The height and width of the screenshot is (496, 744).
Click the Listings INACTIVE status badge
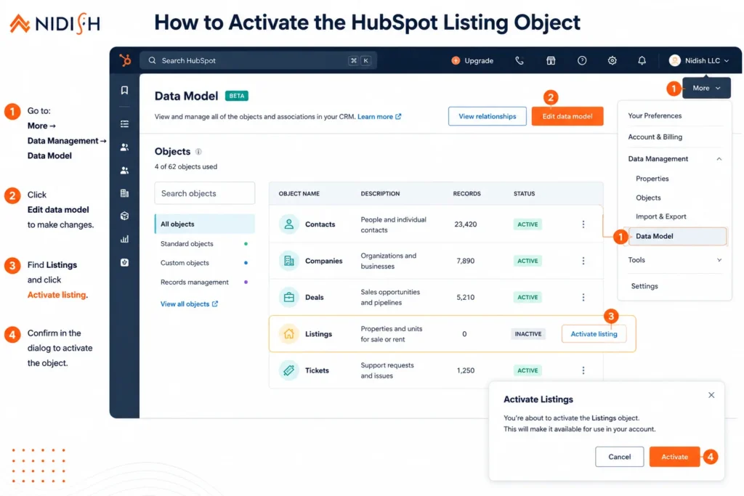(x=528, y=334)
